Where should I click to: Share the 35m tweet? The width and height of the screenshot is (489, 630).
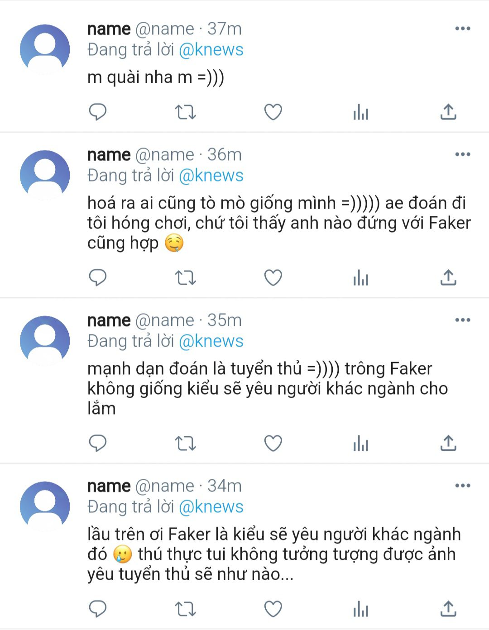click(x=448, y=443)
